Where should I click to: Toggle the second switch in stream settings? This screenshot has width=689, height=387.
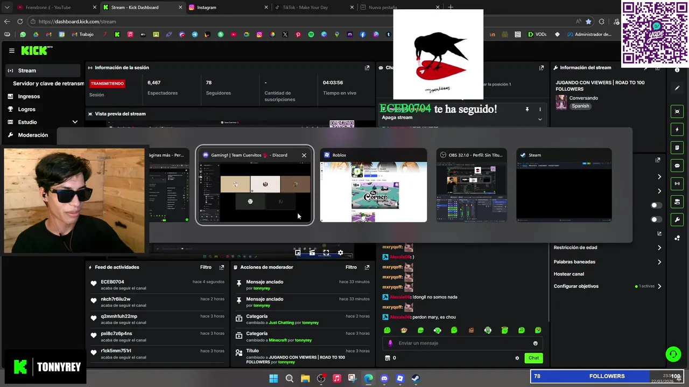point(655,219)
